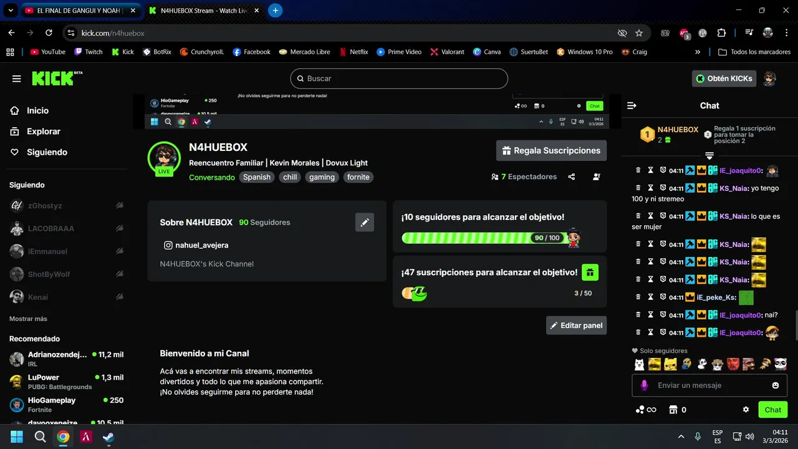Expand the chat leaderboard chevron
The height and width of the screenshot is (449, 798).
[x=709, y=156]
